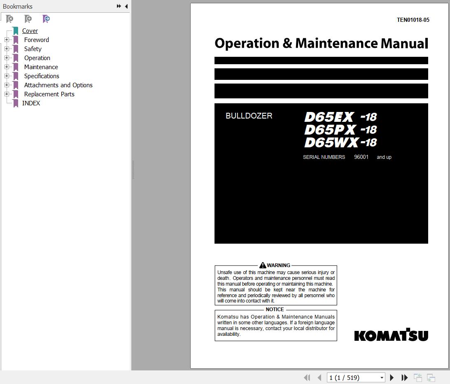
Task: Expand the Specifications tree node
Action: (7, 76)
